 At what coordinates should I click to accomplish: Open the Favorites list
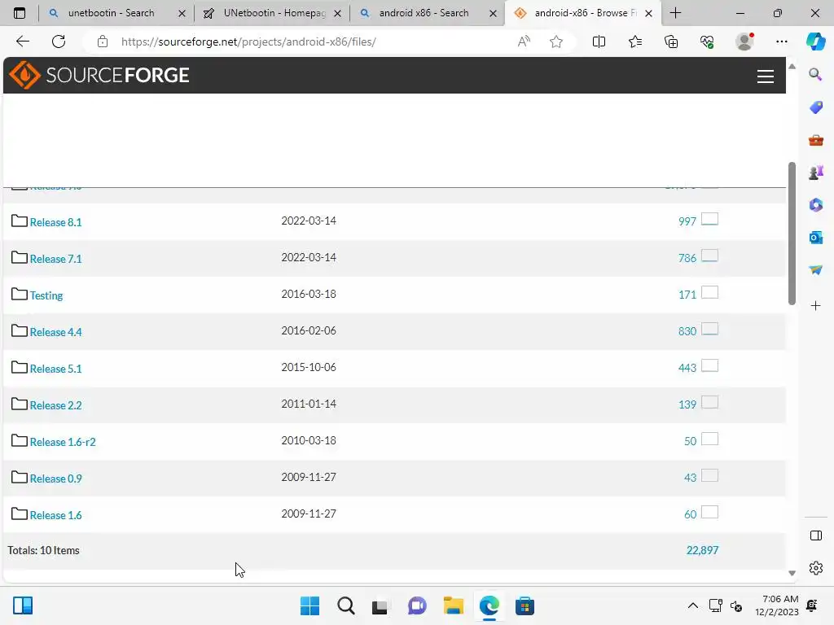tap(635, 42)
